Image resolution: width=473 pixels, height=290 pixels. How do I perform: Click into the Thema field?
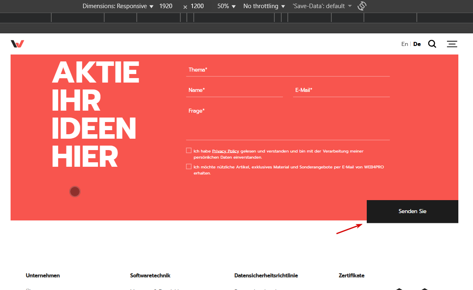click(288, 70)
